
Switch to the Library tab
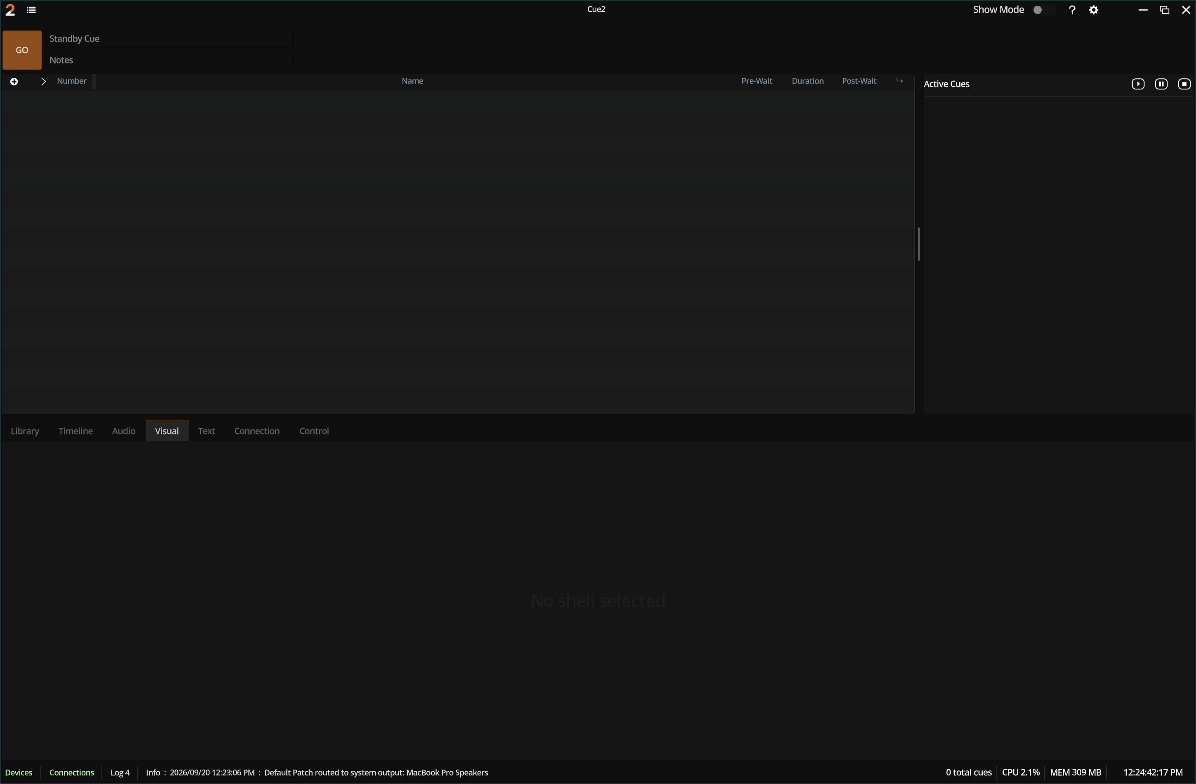coord(25,431)
